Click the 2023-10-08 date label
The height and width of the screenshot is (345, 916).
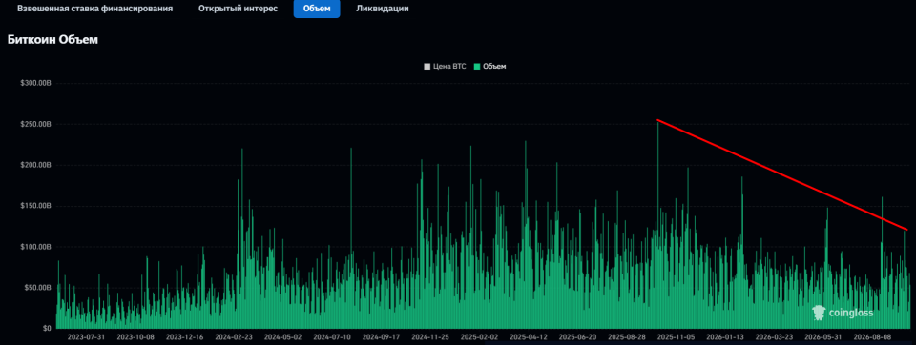[x=135, y=337]
